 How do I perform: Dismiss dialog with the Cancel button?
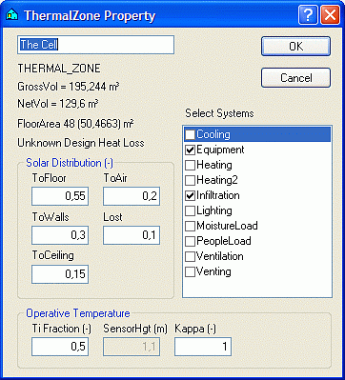tap(295, 78)
